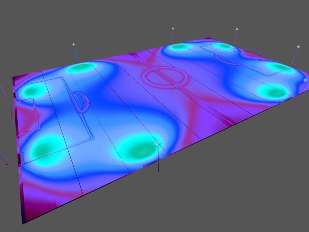Screen dimensions: 309x232
Task: Click the lowest green hotspot on the right side
Action: tap(274, 92)
